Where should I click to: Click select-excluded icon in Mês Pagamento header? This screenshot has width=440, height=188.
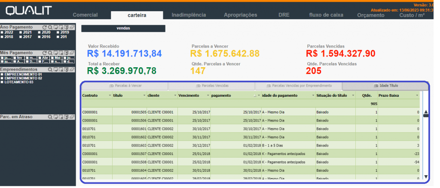61,53
